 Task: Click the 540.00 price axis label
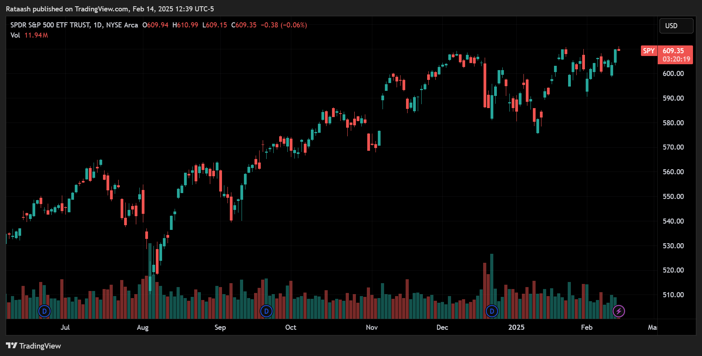pyautogui.click(x=673, y=221)
